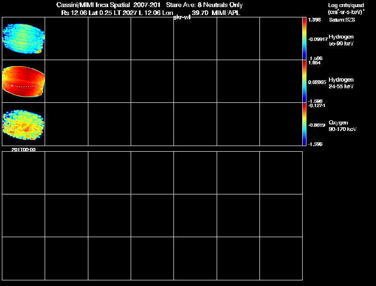The height and width of the screenshot is (286, 376).
Task: Click the Hydrogen 55-90 keV neutral image
Action: click(x=23, y=39)
